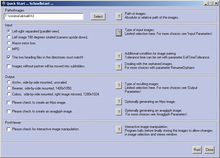Open help about orphaned images
This screenshot has height=158, width=220.
point(119,66)
